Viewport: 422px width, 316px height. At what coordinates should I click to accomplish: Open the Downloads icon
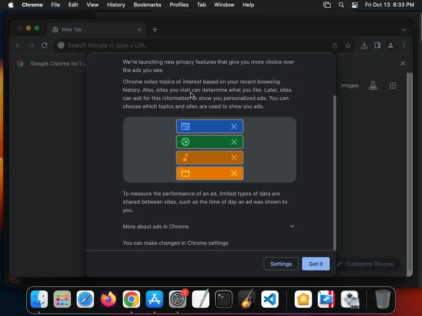point(364,45)
